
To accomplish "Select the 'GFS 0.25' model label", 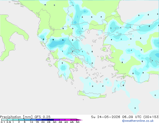I will pyautogui.click(x=42, y=117).
